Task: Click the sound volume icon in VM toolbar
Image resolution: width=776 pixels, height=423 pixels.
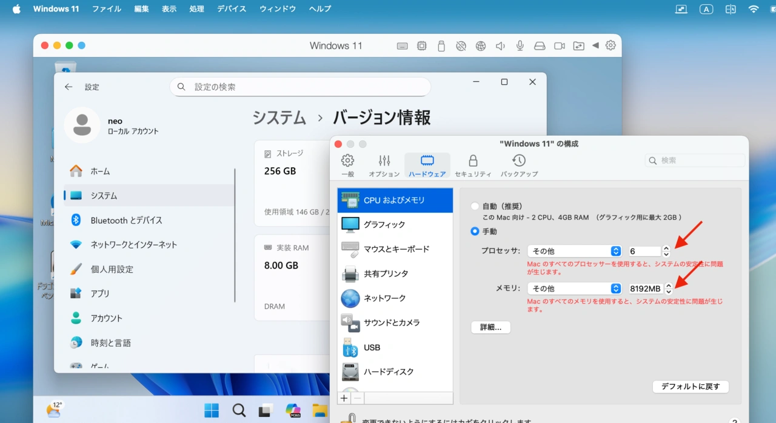Action: tap(500, 45)
